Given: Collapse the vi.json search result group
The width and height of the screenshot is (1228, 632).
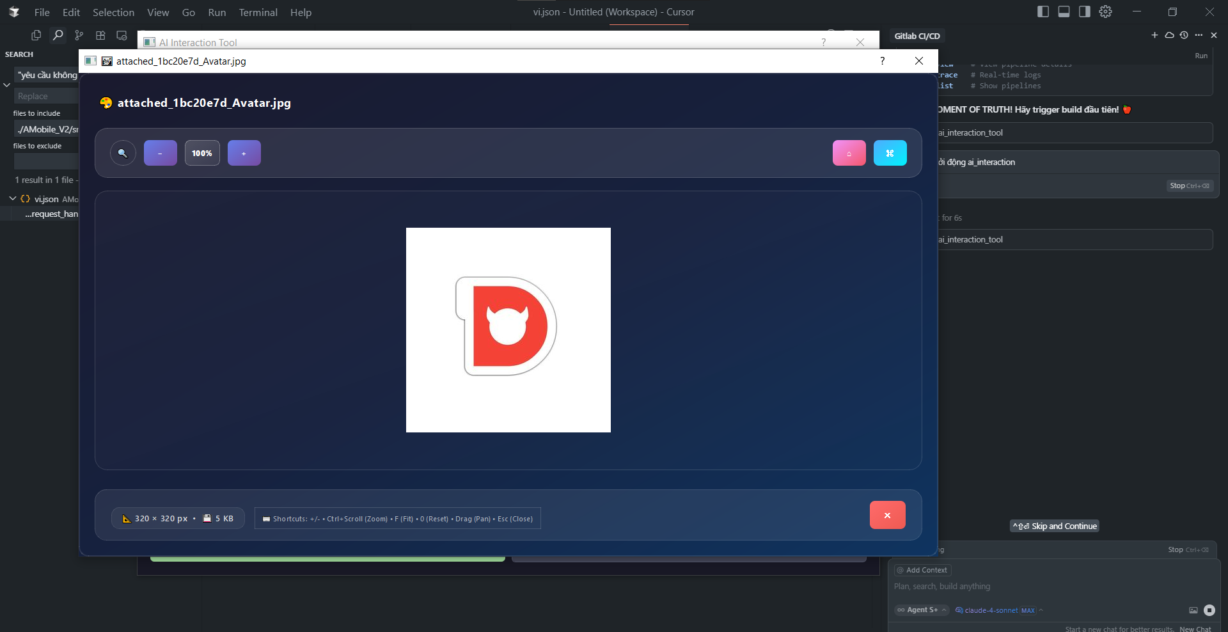Looking at the screenshot, I should pos(12,199).
